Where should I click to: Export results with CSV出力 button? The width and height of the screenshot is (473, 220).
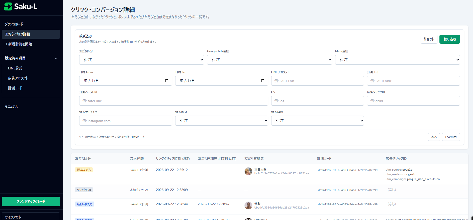pyautogui.click(x=451, y=137)
